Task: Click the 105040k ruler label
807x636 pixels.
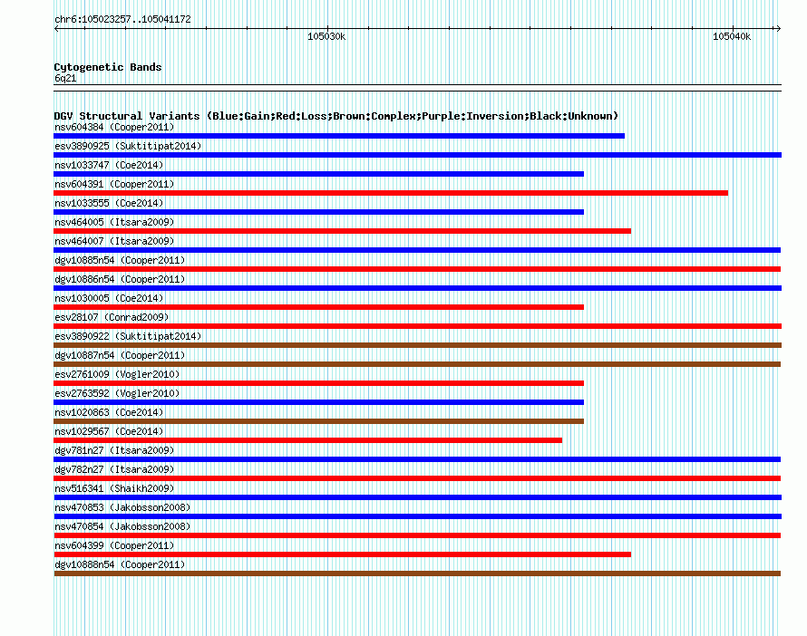Action: coord(732,36)
